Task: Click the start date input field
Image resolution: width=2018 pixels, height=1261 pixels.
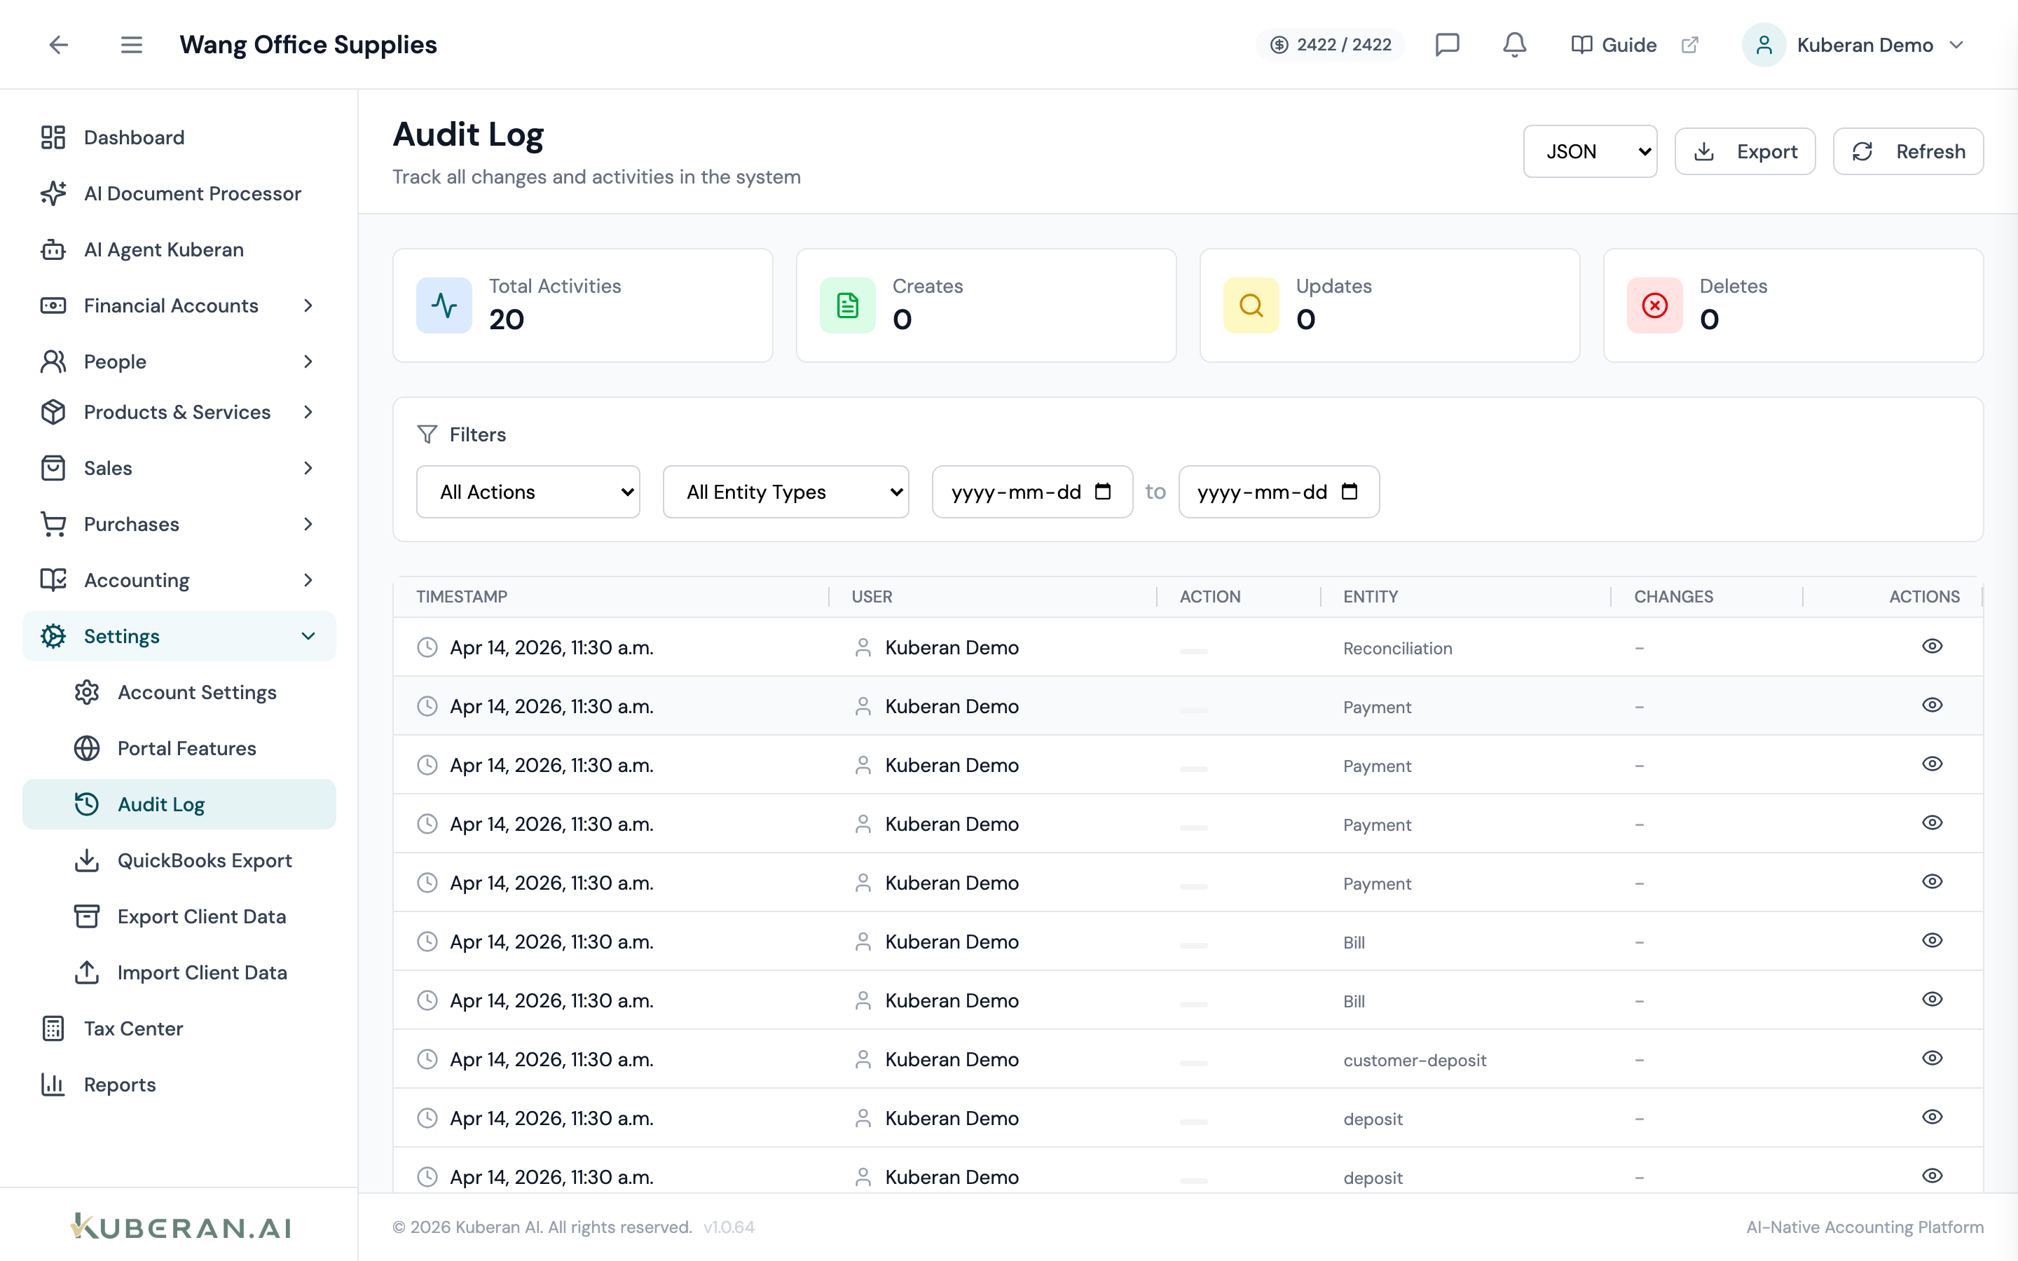Action: pos(1032,492)
